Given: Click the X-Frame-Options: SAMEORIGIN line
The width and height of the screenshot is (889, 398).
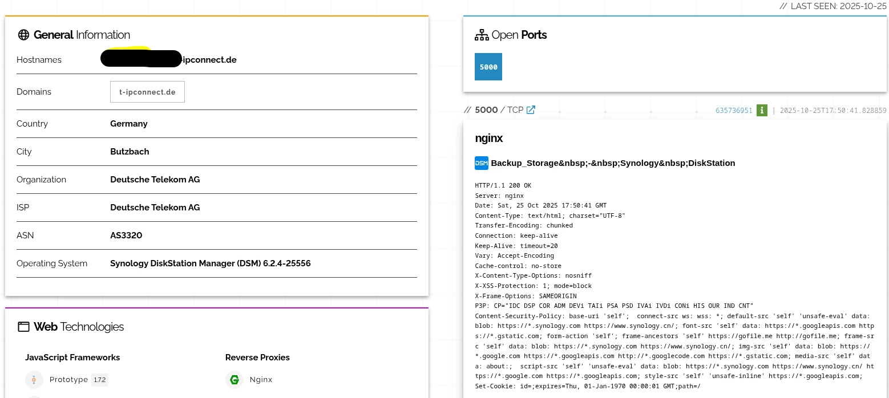Looking at the screenshot, I should 526,296.
